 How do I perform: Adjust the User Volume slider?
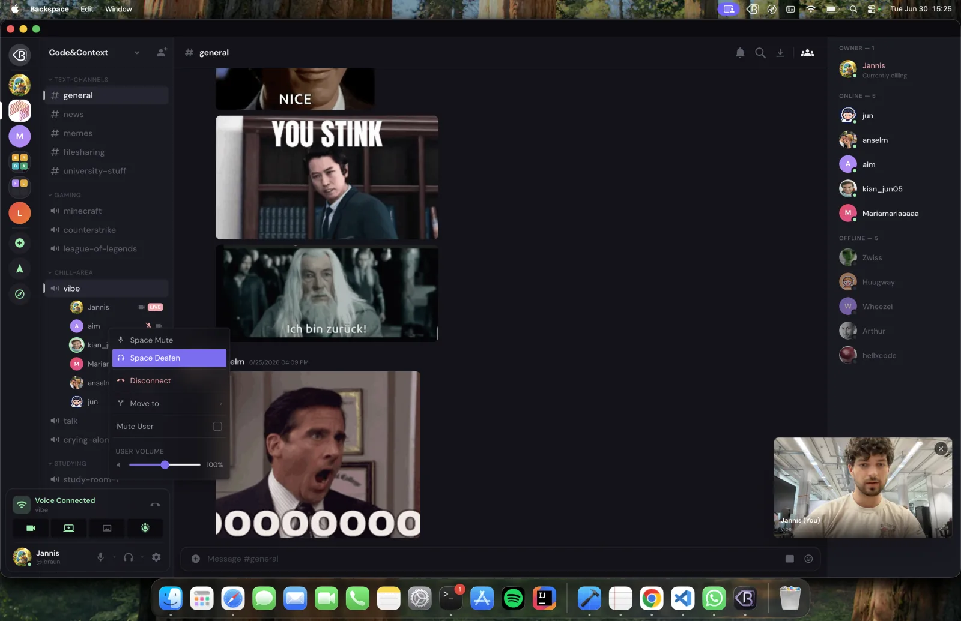pos(165,464)
